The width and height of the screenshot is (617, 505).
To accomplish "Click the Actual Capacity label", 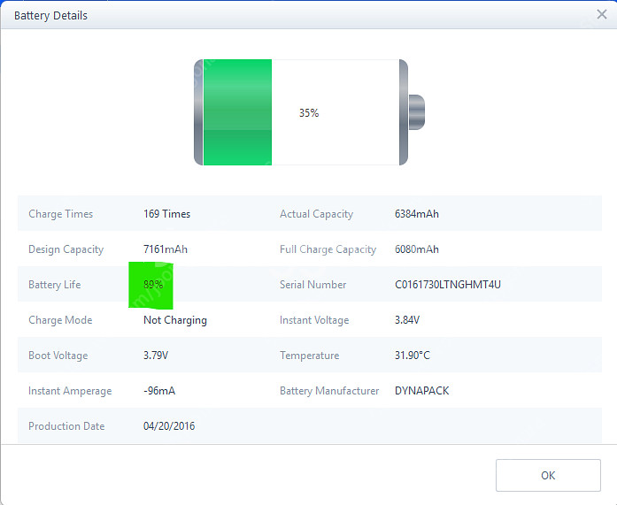I will (x=316, y=214).
